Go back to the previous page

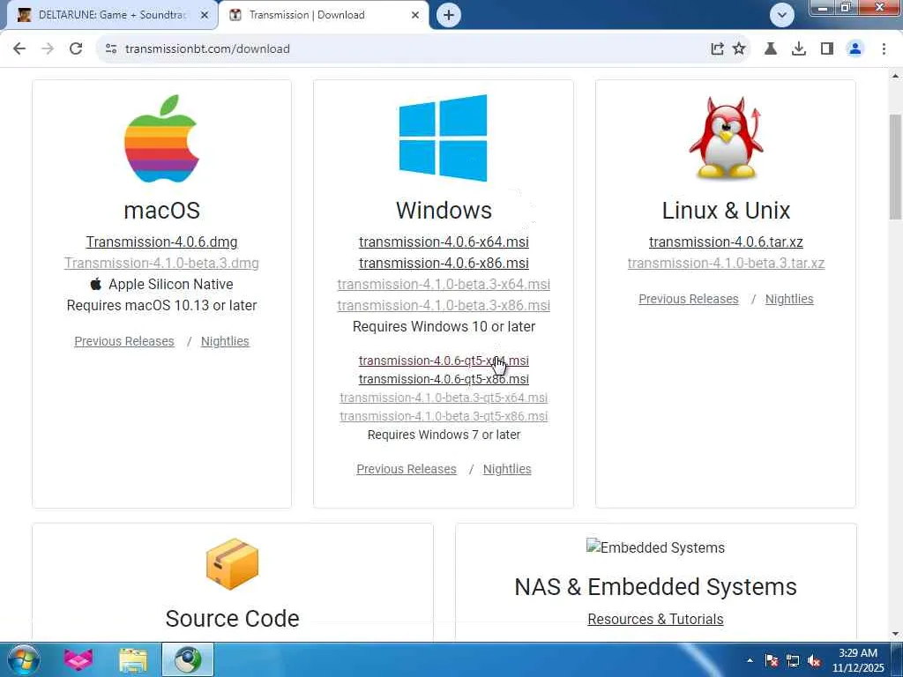coord(19,49)
